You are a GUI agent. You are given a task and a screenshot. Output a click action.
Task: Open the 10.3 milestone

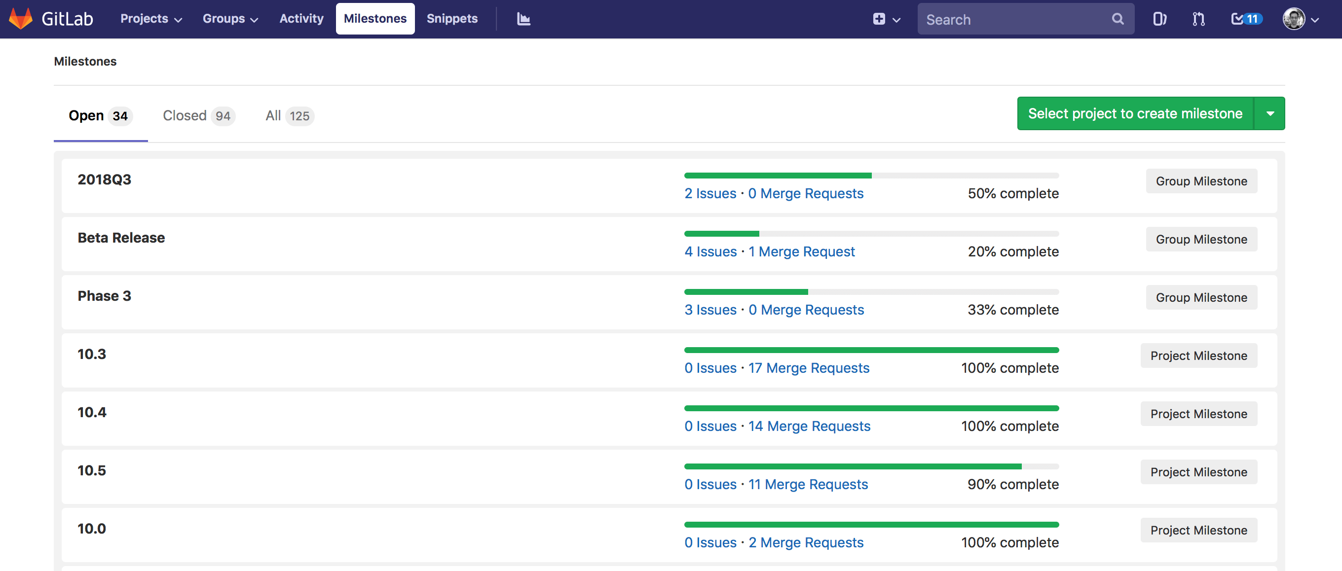coord(92,355)
